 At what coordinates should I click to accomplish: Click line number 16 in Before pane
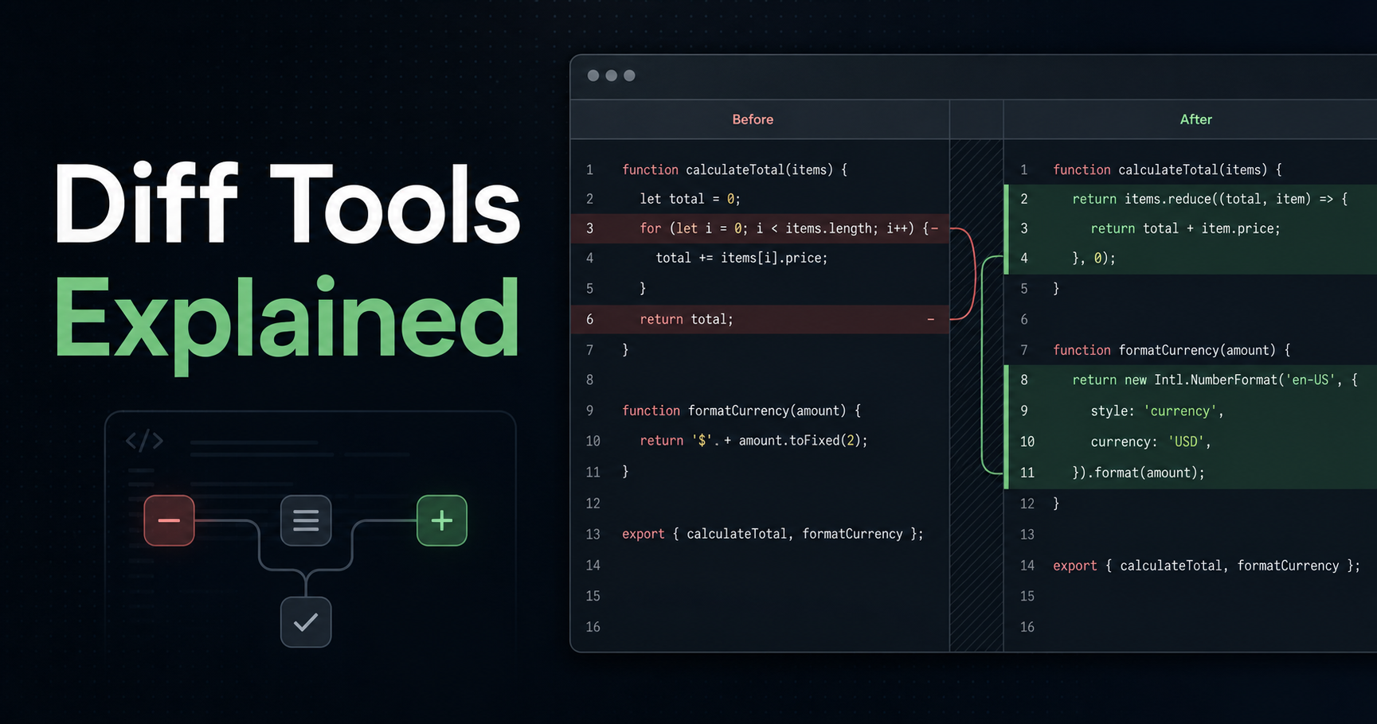click(593, 627)
